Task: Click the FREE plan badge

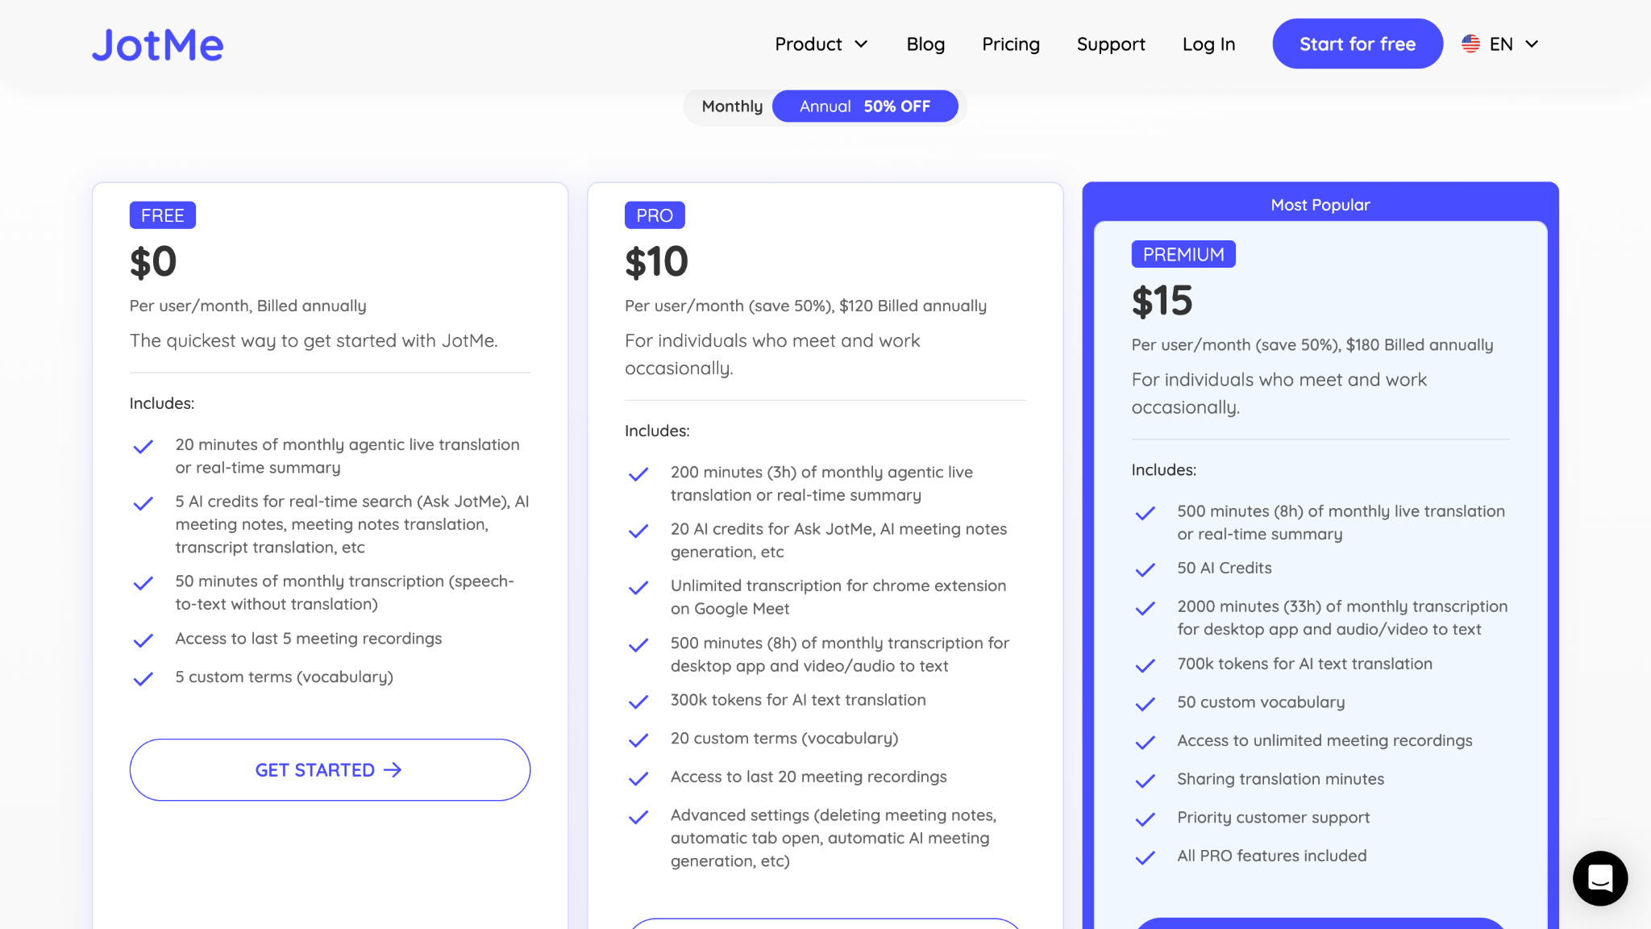Action: (x=163, y=215)
